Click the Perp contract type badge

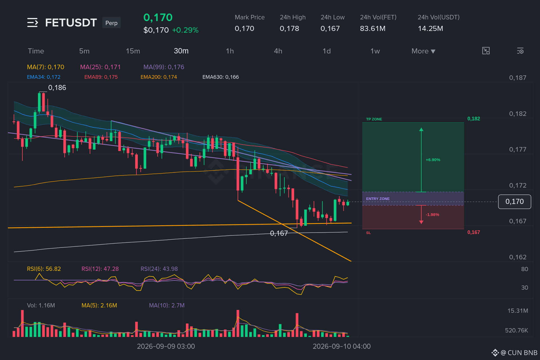[x=111, y=23]
